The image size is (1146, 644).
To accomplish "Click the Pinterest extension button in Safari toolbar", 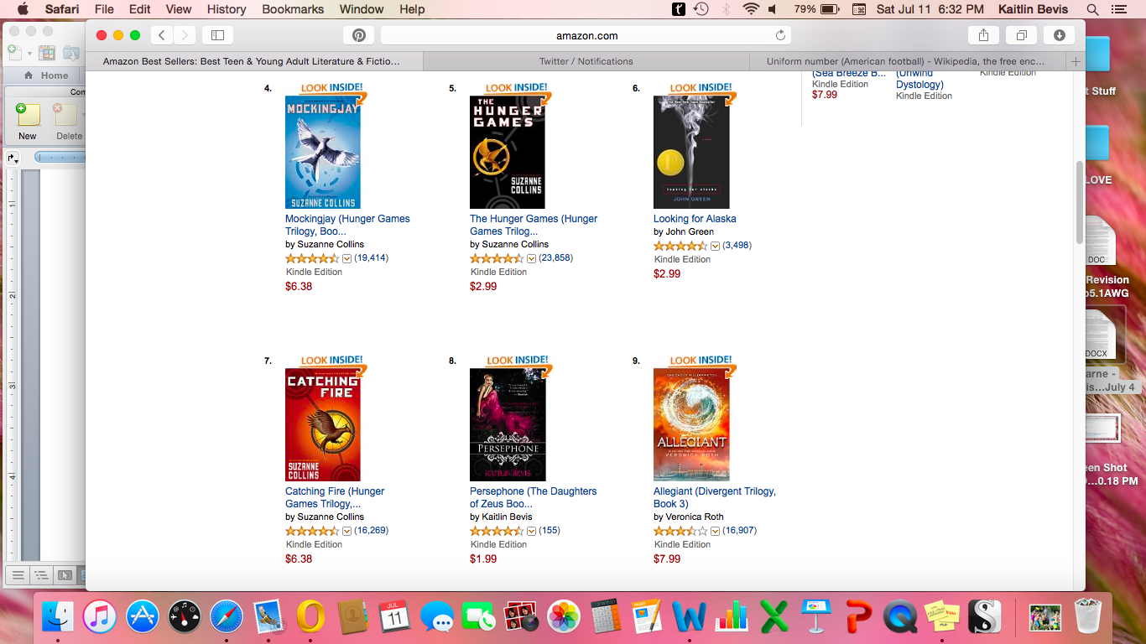I will click(x=358, y=35).
